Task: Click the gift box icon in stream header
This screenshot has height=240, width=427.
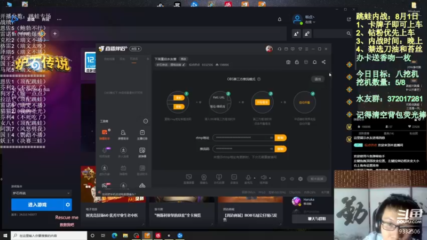Action: pos(288,62)
